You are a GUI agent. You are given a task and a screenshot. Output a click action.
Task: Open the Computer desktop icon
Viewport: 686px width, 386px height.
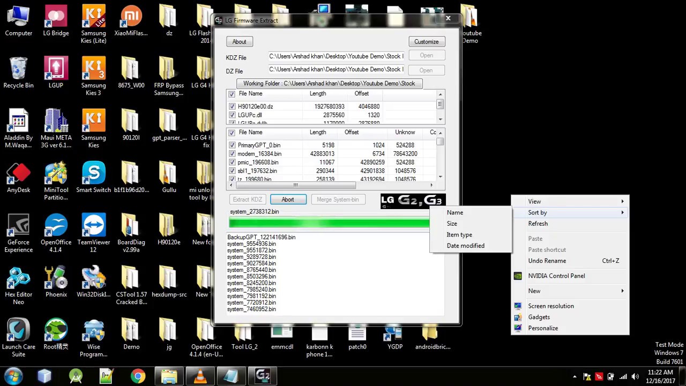(x=18, y=21)
